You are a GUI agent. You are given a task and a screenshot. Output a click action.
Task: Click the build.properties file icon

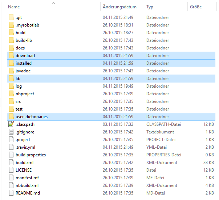click(11, 155)
